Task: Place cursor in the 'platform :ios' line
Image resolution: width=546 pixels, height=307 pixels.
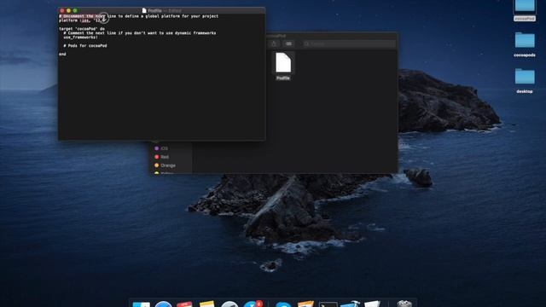Action: tap(82, 20)
